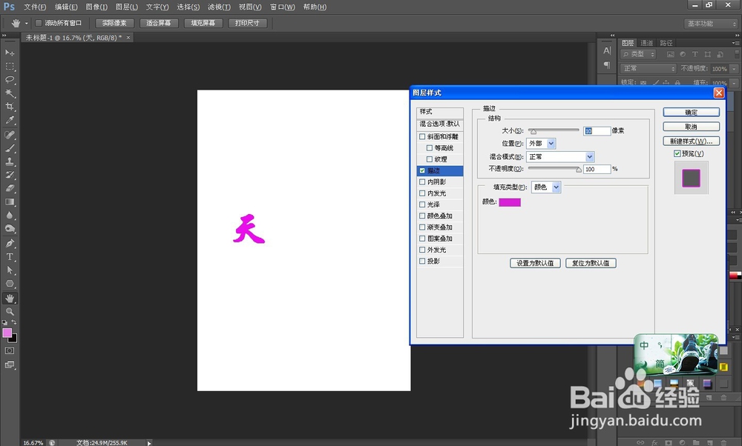Open the Image menu
This screenshot has height=446, width=742.
pyautogui.click(x=96, y=7)
